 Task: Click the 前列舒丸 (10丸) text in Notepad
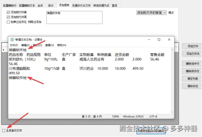click(x=22, y=59)
